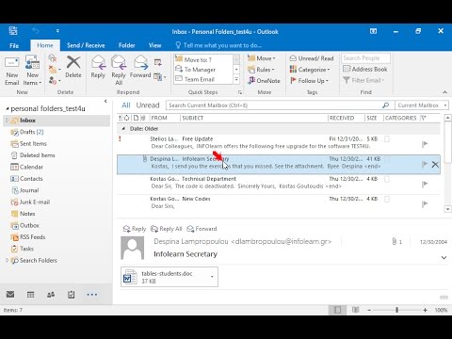Switch to People view in navigation bar
The image size is (452, 339).
(51, 295)
